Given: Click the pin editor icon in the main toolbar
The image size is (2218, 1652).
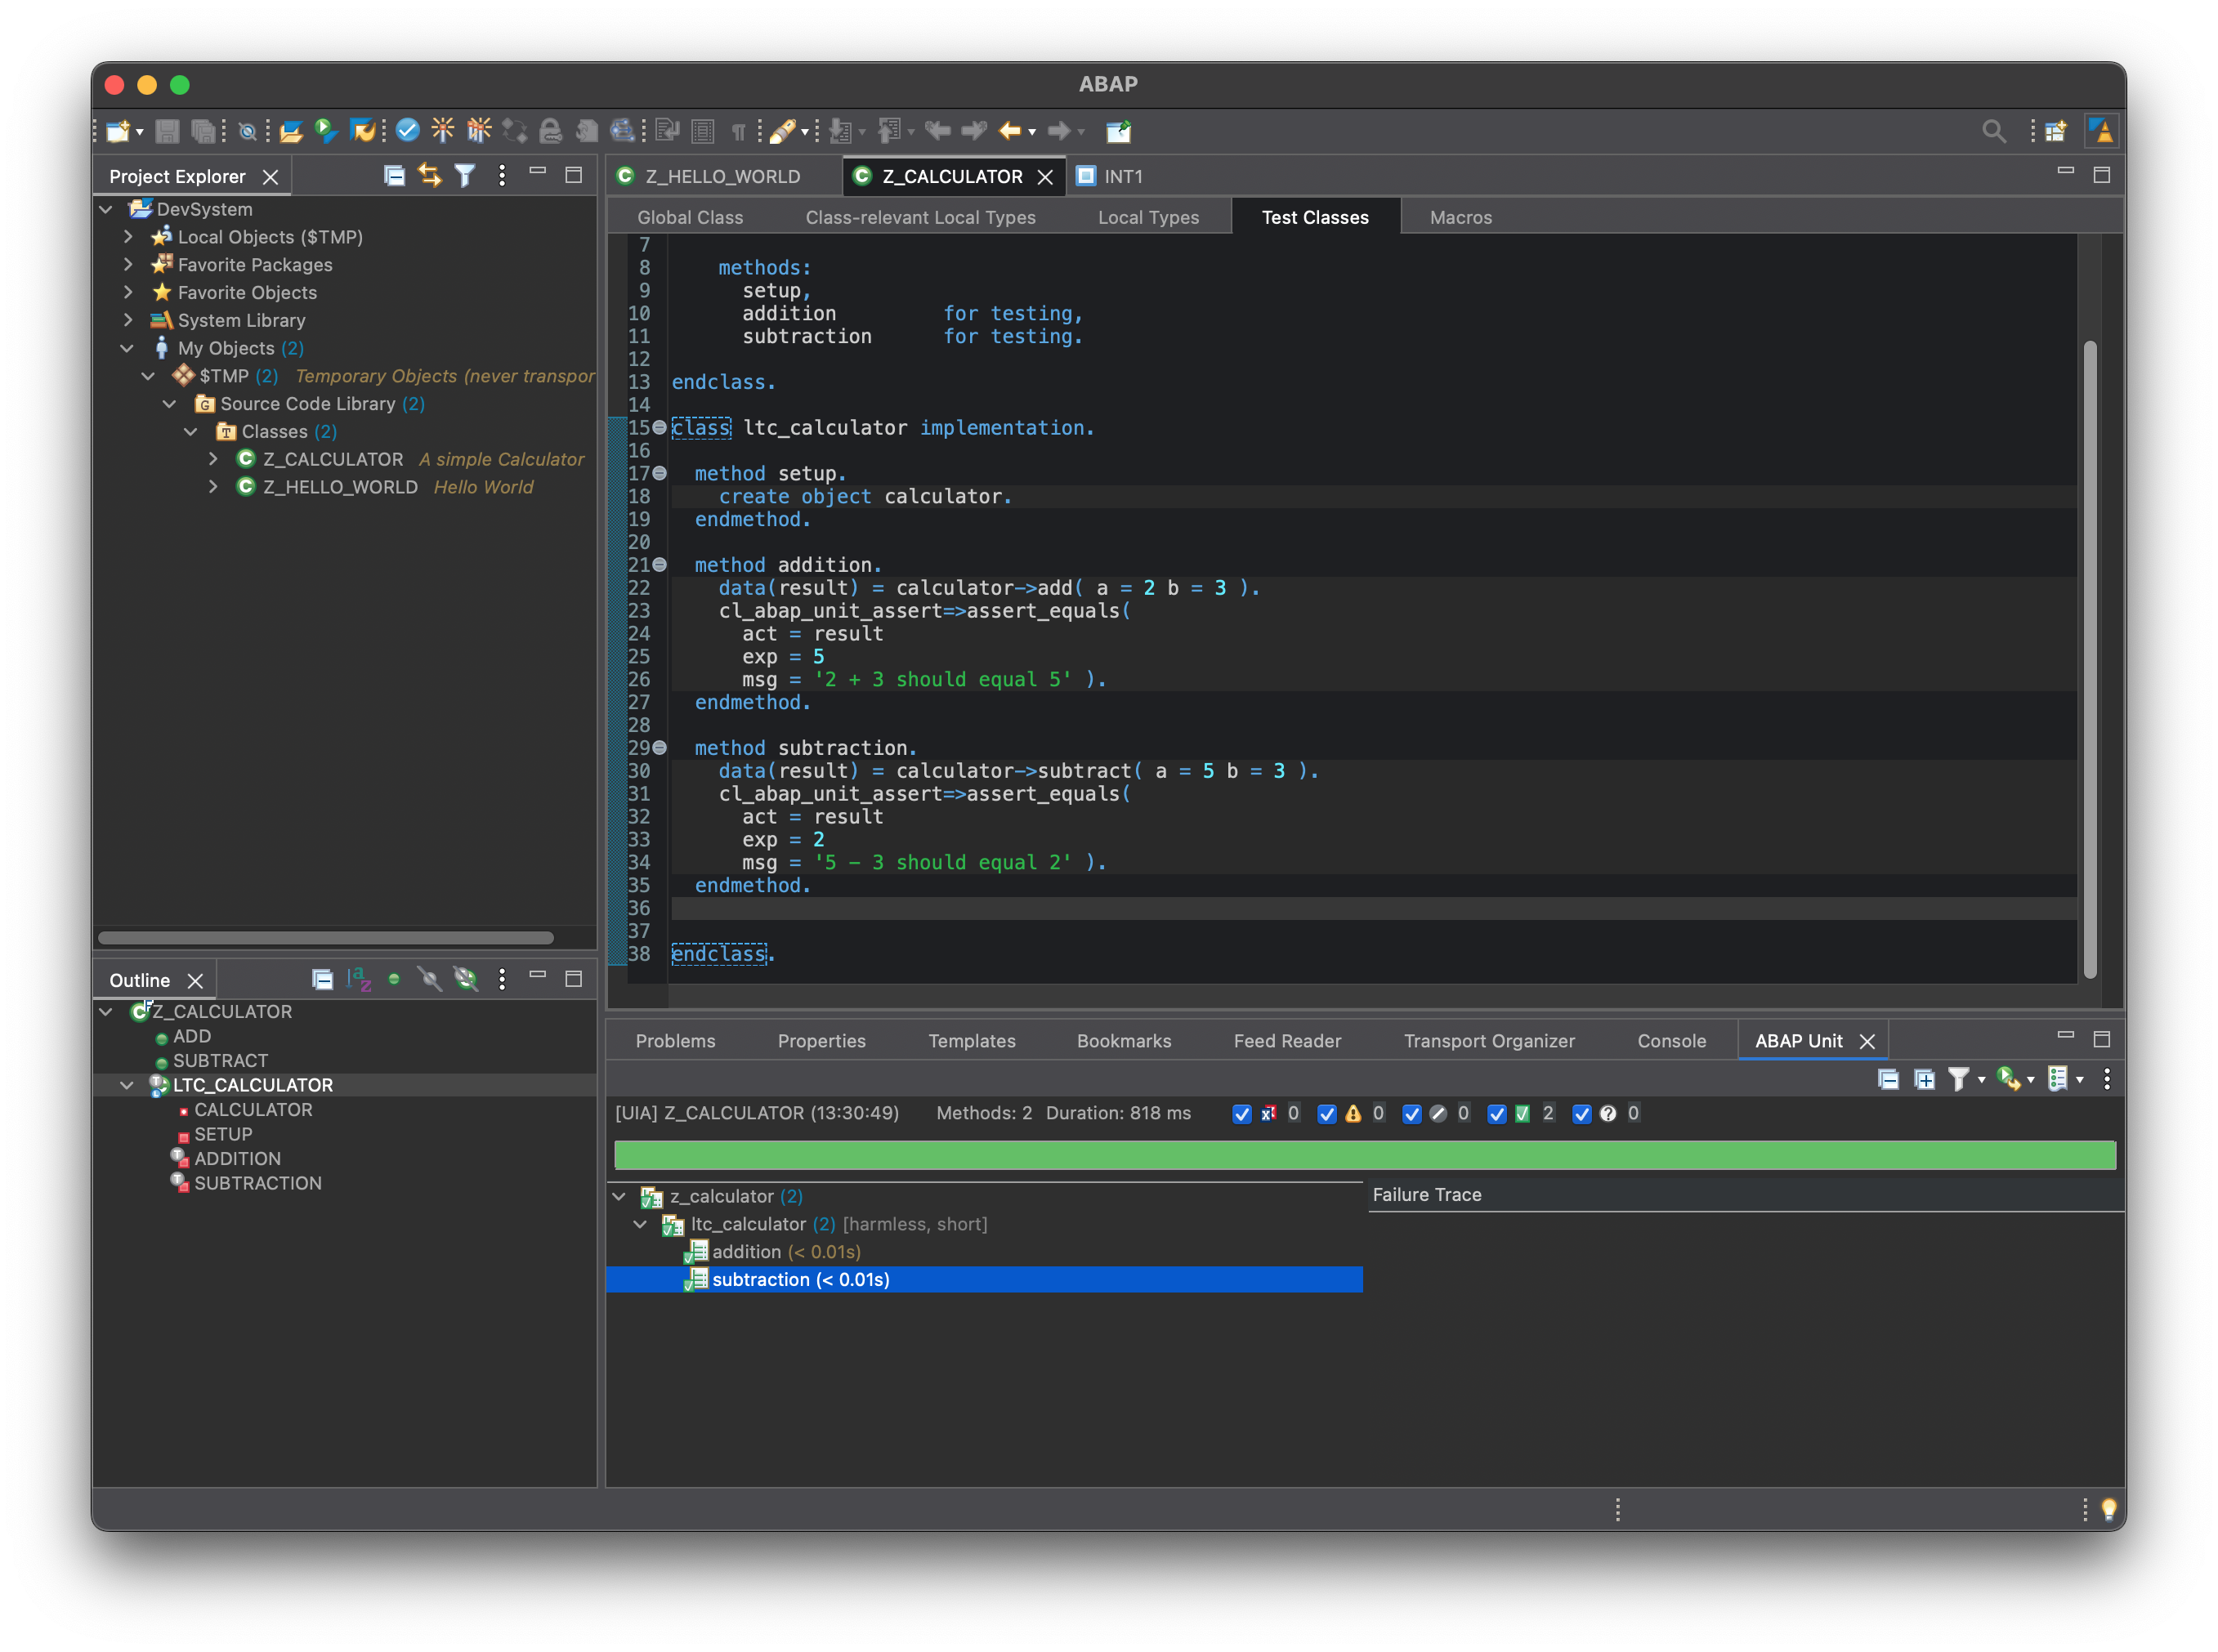Looking at the screenshot, I should 1118,131.
